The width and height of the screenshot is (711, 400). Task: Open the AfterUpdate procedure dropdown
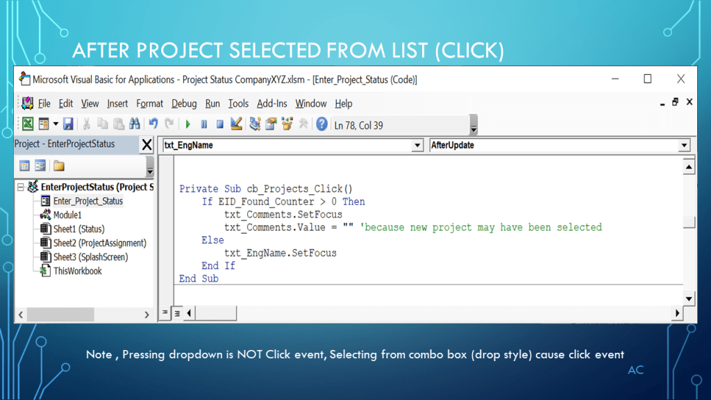pos(684,146)
